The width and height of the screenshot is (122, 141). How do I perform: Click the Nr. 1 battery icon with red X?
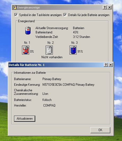(25, 50)
